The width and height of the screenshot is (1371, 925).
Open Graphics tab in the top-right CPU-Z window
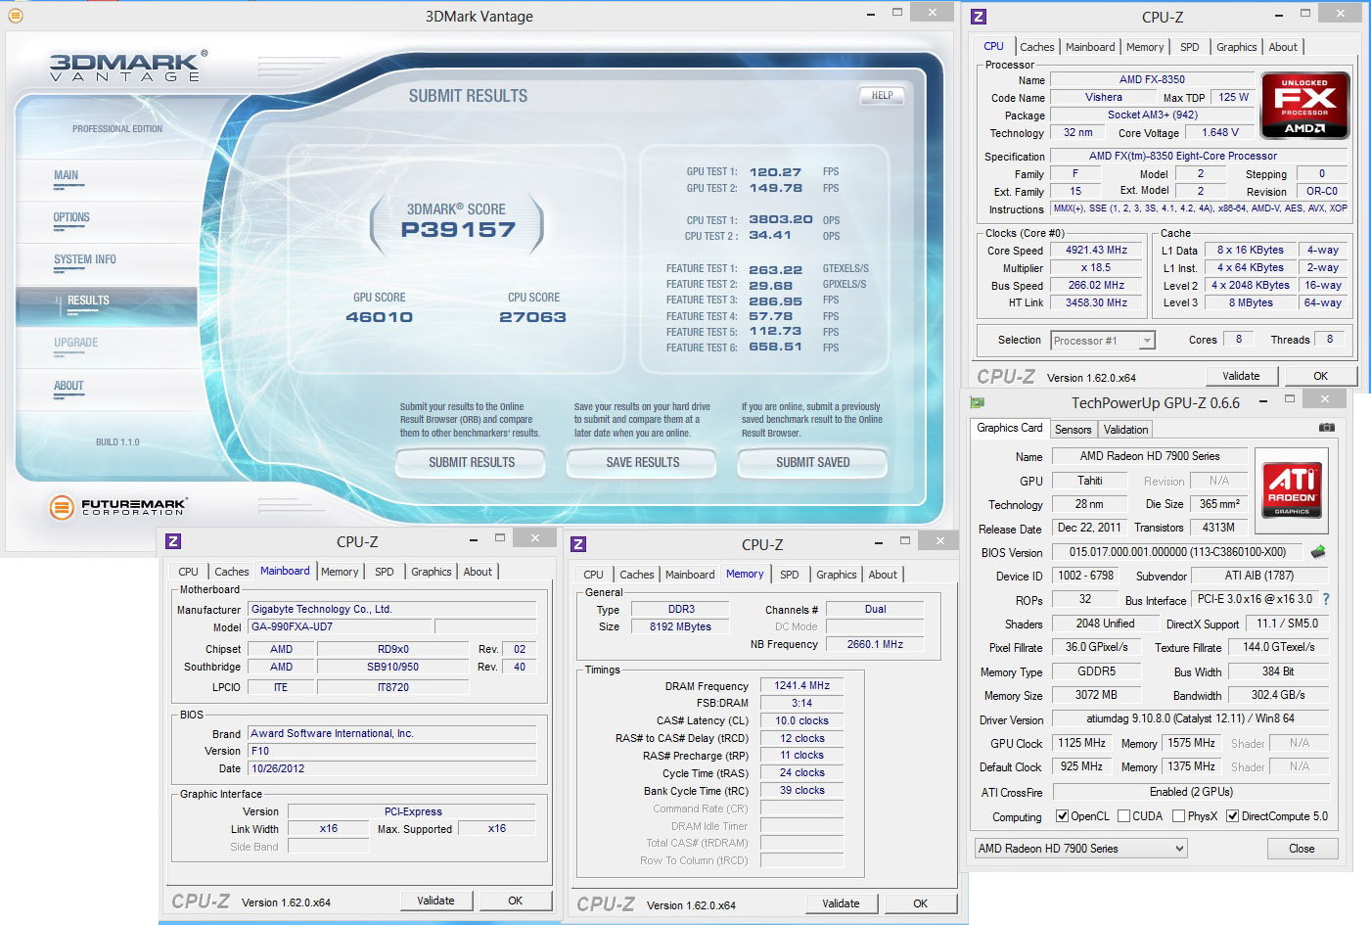click(1237, 47)
